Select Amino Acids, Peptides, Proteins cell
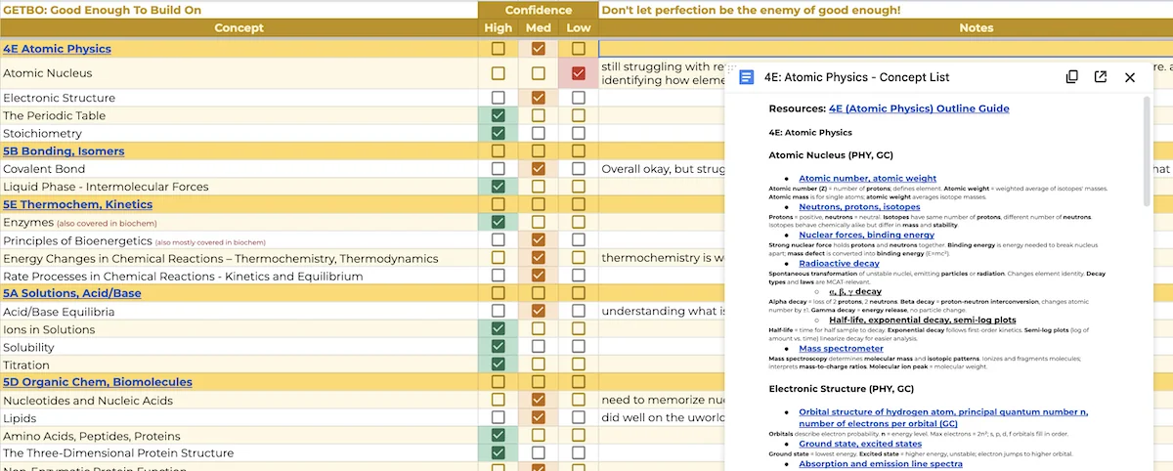Screen dimensions: 1173x471 [x=239, y=436]
